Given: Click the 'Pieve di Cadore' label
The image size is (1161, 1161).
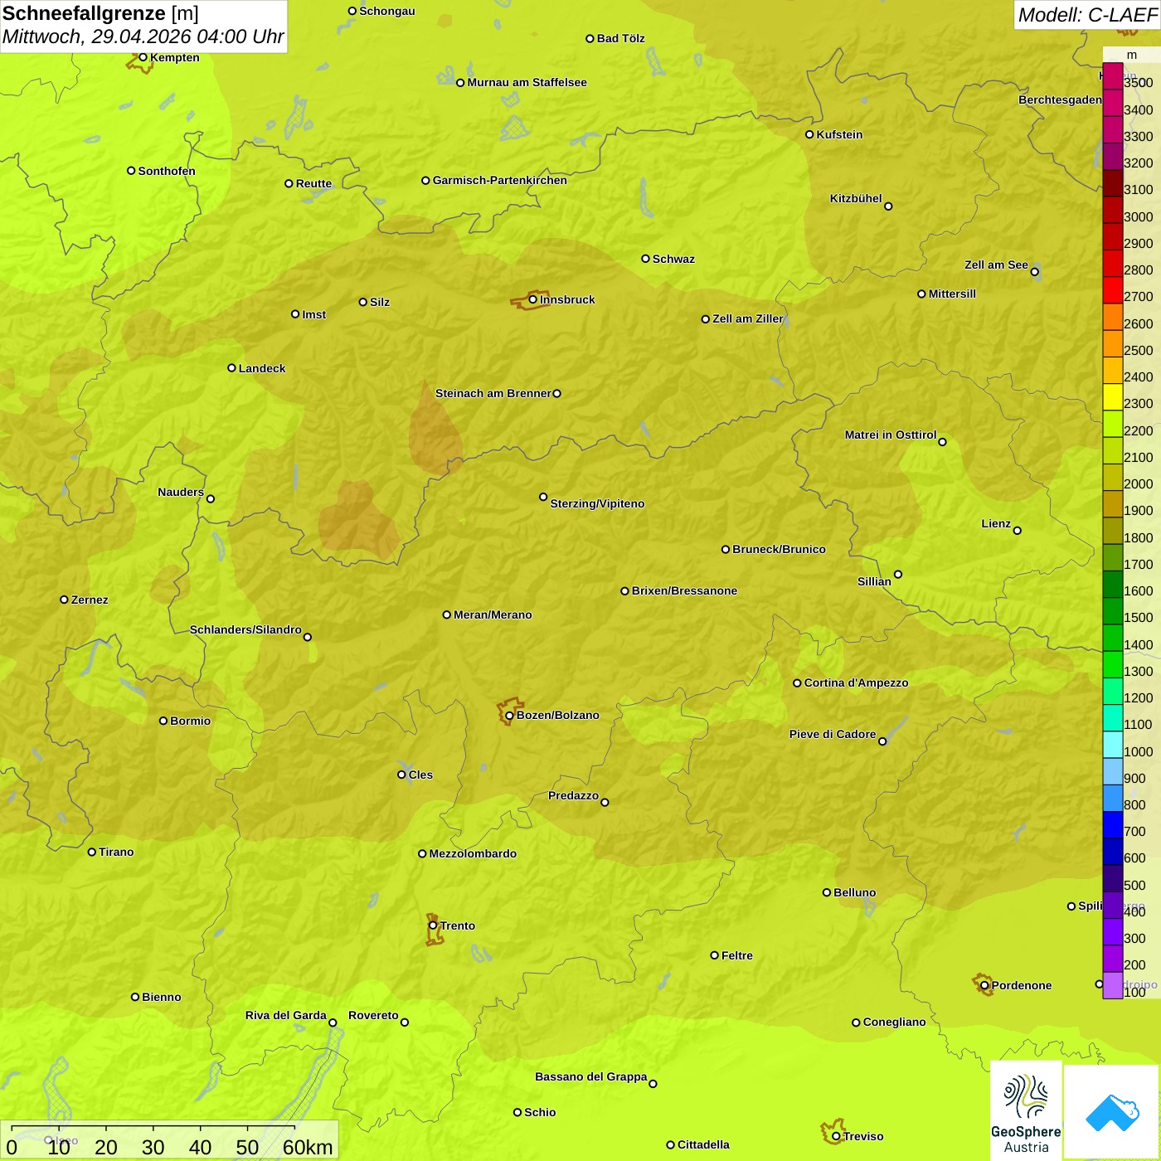Looking at the screenshot, I should pyautogui.click(x=833, y=734).
